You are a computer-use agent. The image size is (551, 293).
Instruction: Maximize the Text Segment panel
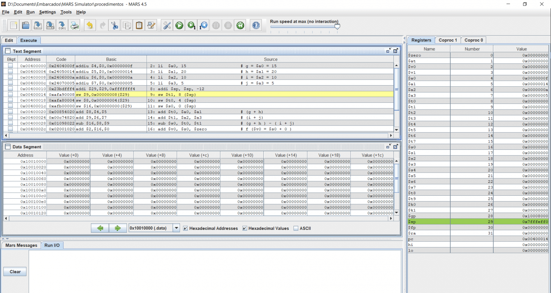coord(396,51)
